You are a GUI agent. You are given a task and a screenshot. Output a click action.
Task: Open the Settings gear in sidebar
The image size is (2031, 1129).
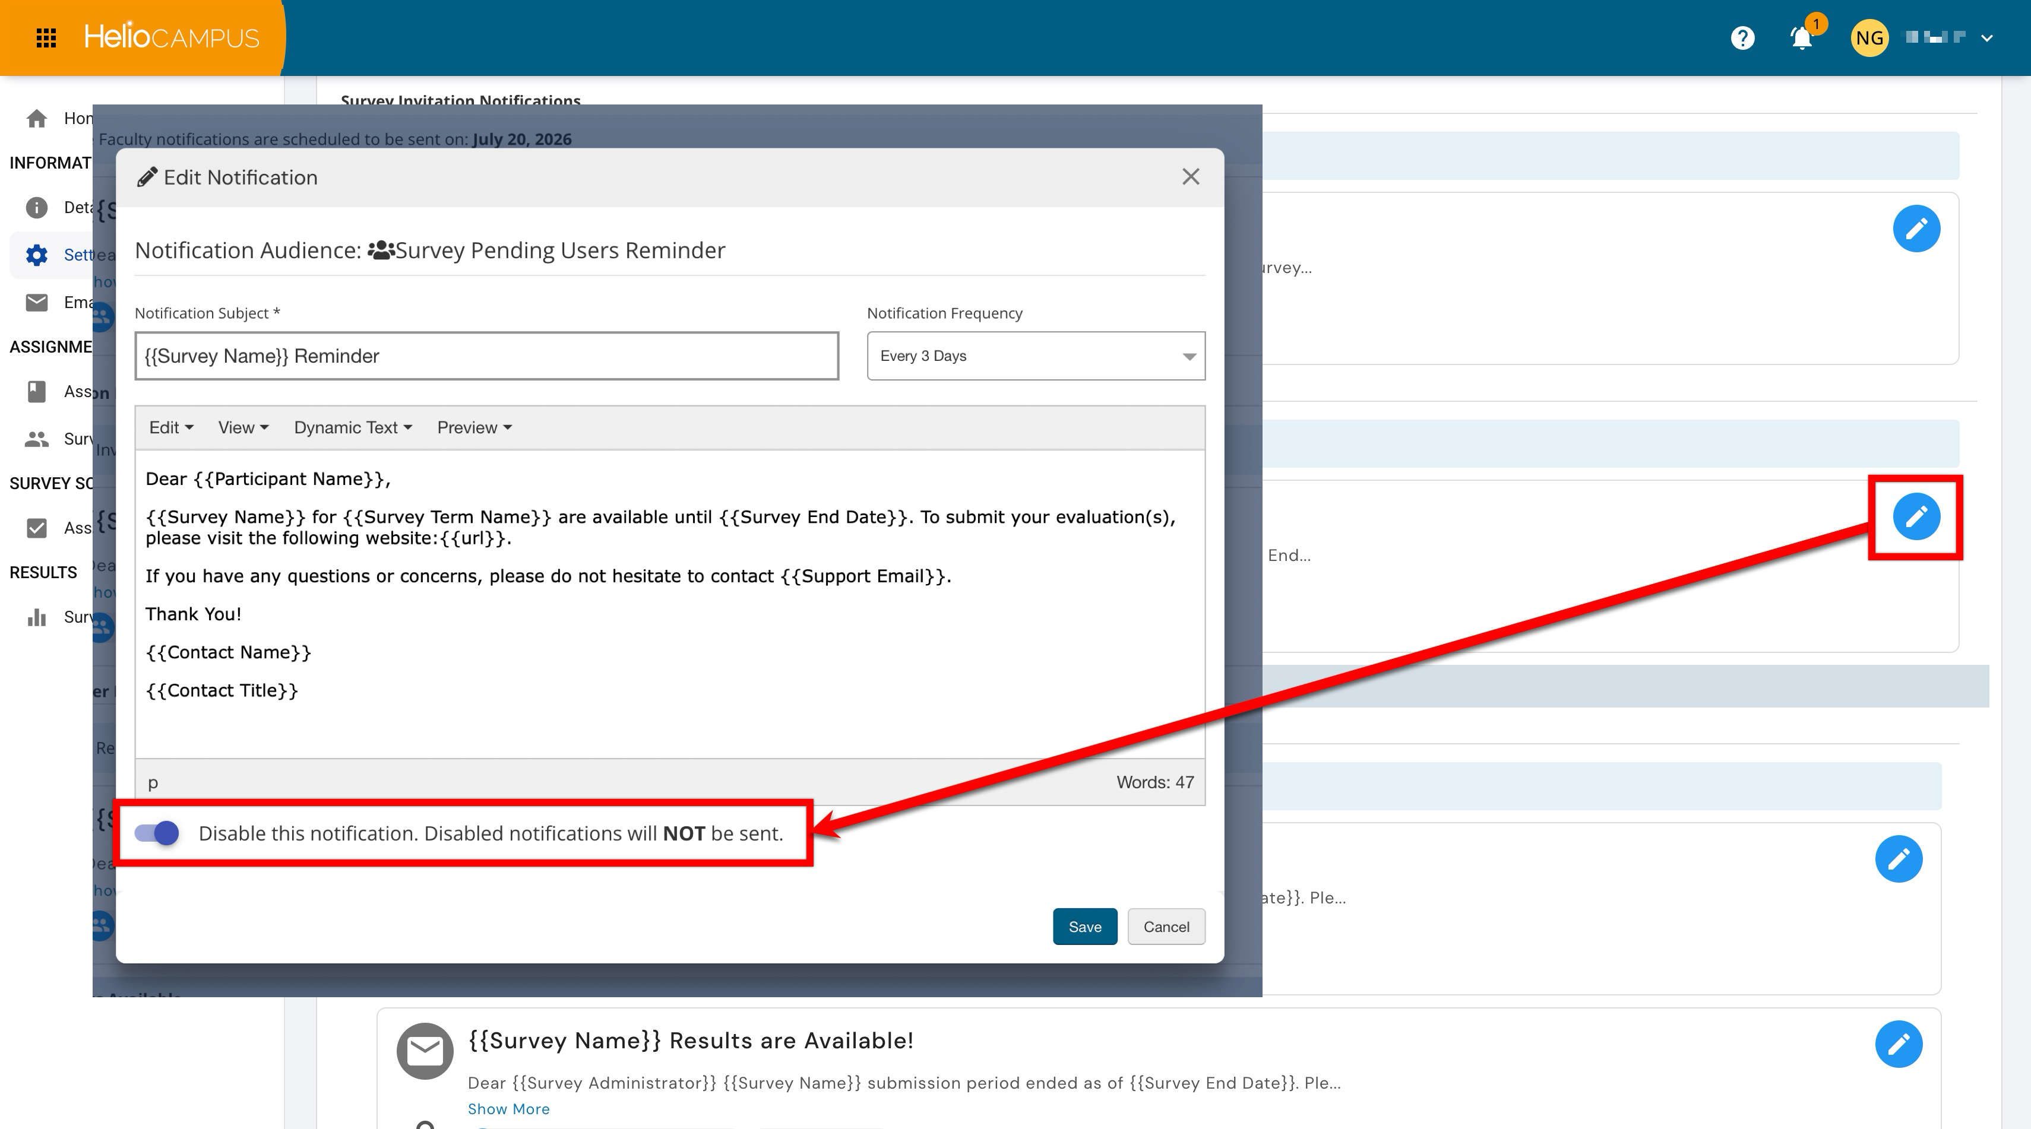tap(36, 255)
